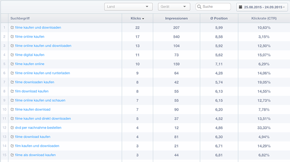
Task: Select CTR value 4,94%
Action: [x=264, y=137]
